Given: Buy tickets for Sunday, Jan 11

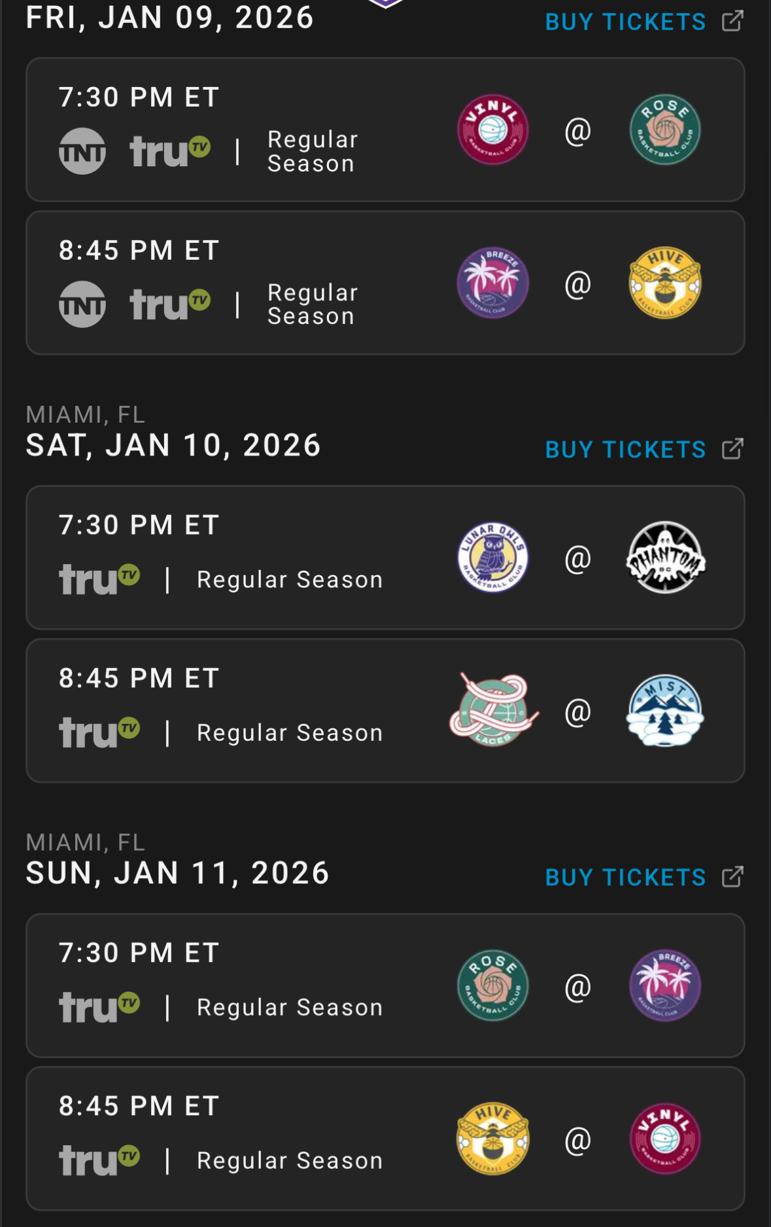Looking at the screenshot, I should [625, 878].
